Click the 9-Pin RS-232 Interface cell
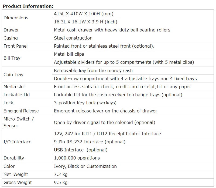 (90, 142)
